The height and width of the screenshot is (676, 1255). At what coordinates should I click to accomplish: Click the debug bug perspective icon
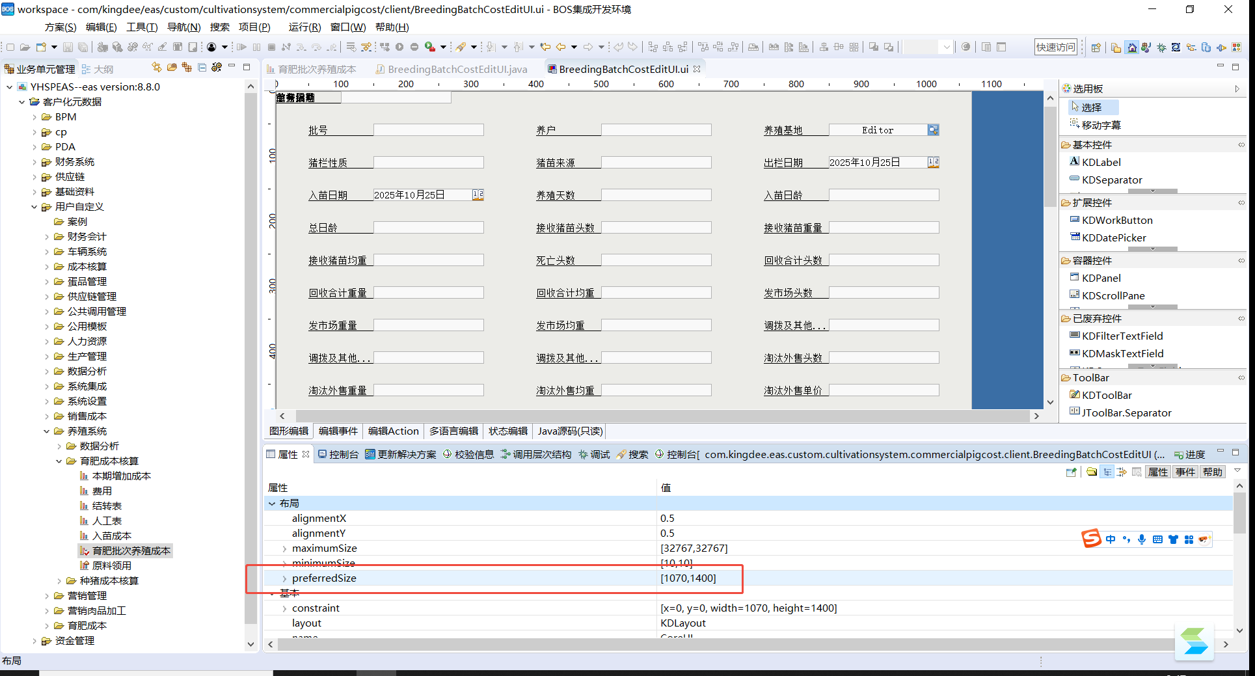pyautogui.click(x=1161, y=47)
